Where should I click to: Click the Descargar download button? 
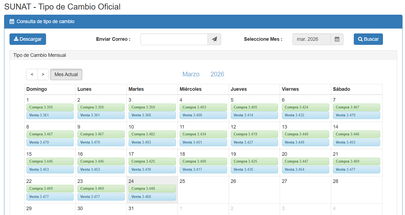coord(28,39)
